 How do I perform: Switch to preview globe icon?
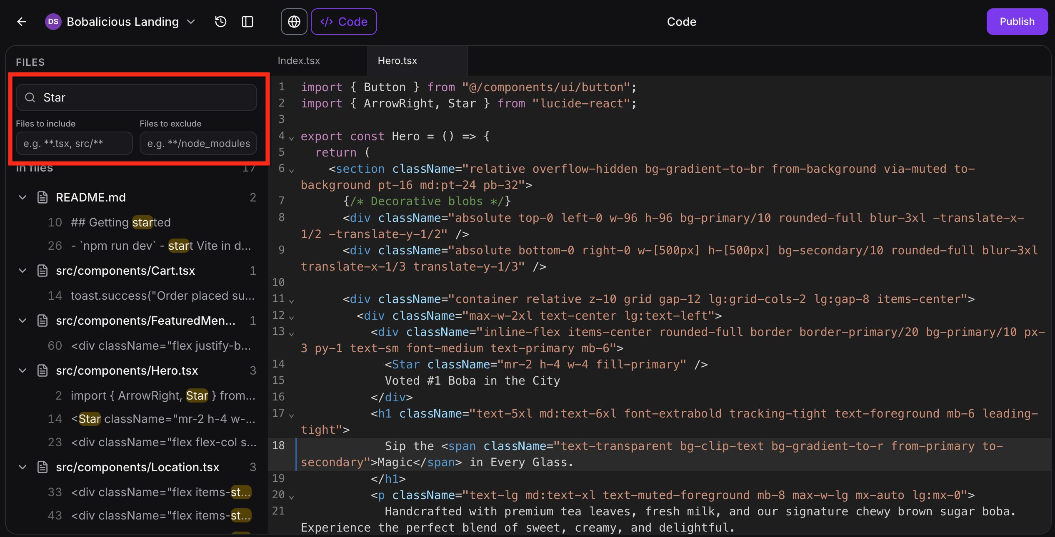[294, 22]
